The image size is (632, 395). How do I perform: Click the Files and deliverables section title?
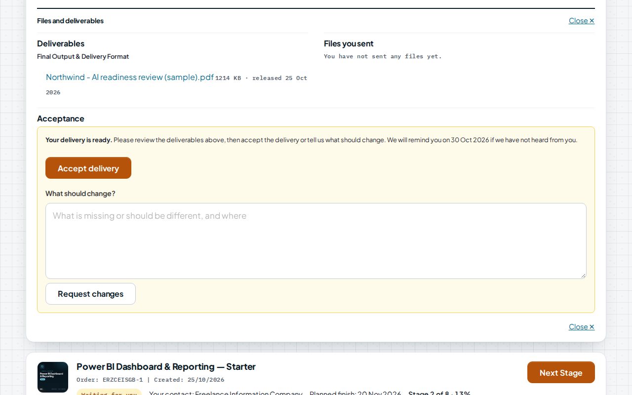[70, 21]
